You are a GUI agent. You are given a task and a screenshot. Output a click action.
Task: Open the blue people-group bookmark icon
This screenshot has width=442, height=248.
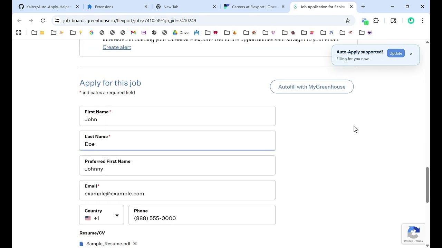[196, 32]
